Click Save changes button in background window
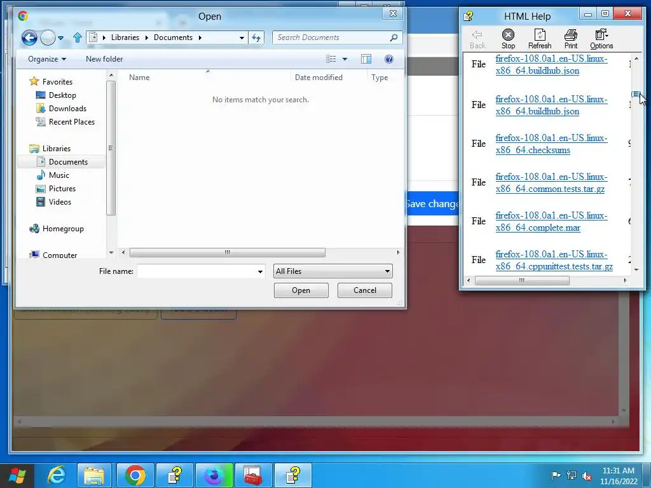This screenshot has height=488, width=651. pos(432,204)
